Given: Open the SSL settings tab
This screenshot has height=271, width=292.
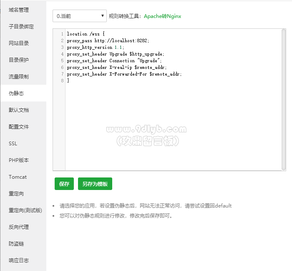Looking at the screenshot, I should (23, 144).
